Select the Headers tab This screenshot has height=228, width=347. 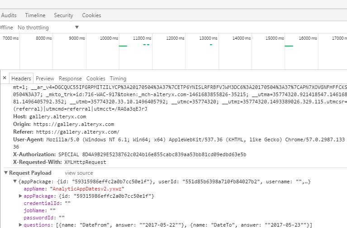pos(21,79)
